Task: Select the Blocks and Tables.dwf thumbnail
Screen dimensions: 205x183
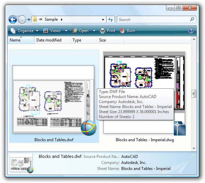Action: point(53,100)
